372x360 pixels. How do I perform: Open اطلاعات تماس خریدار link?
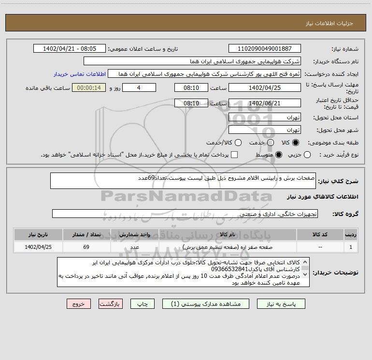tap(80, 74)
